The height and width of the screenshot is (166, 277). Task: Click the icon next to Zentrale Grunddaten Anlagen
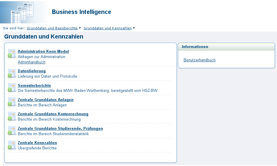pos(12,102)
